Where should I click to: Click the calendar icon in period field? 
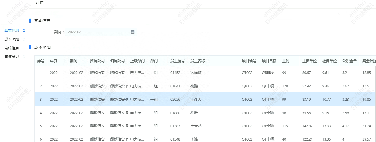pos(133,32)
